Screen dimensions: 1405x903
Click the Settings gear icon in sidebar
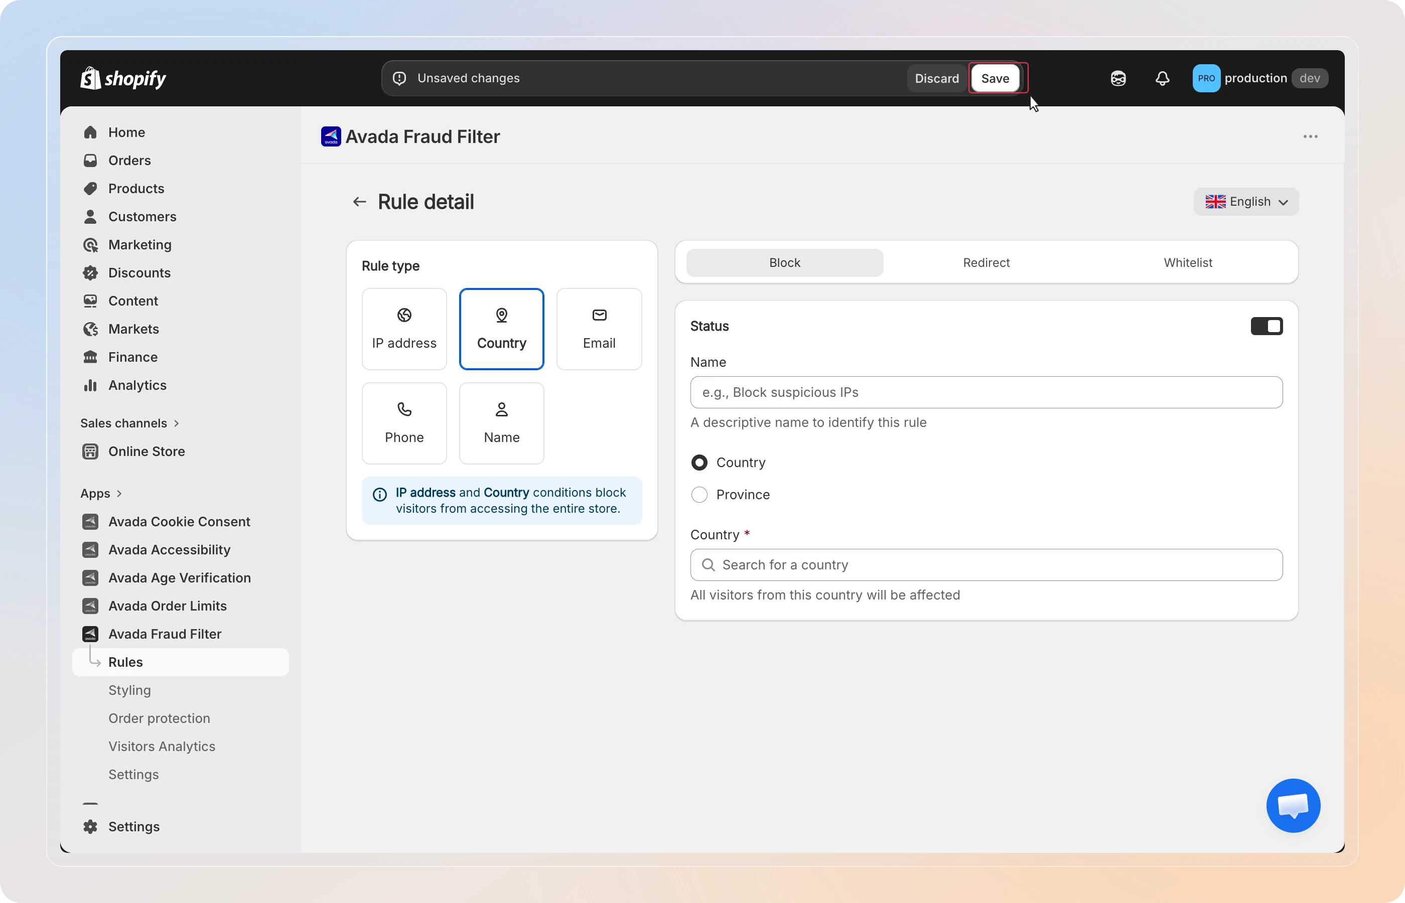point(90,827)
